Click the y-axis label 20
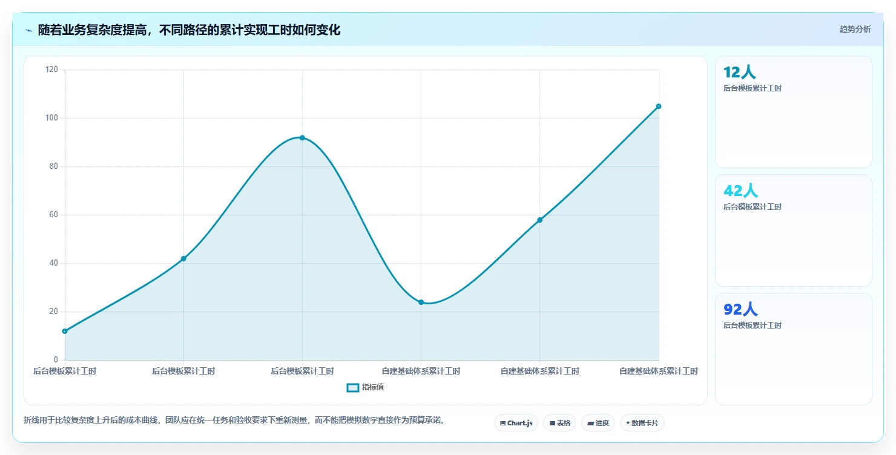This screenshot has width=896, height=455. pyautogui.click(x=54, y=312)
